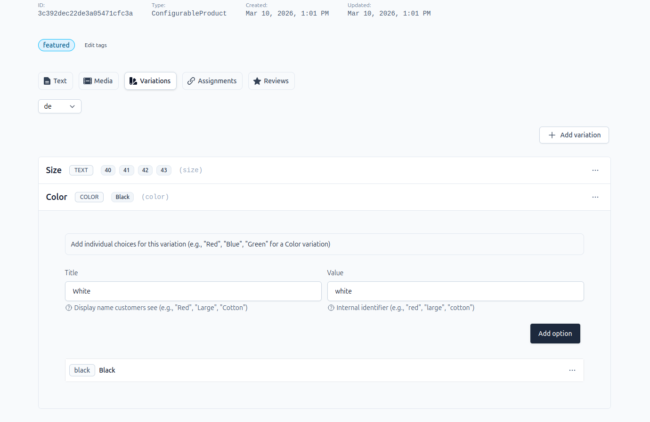Viewport: 650px width, 422px height.
Task: Open the Size variation options menu
Action: coord(595,170)
